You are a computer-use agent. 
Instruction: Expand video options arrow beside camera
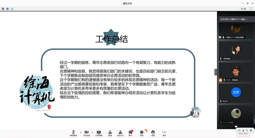pos(92,132)
